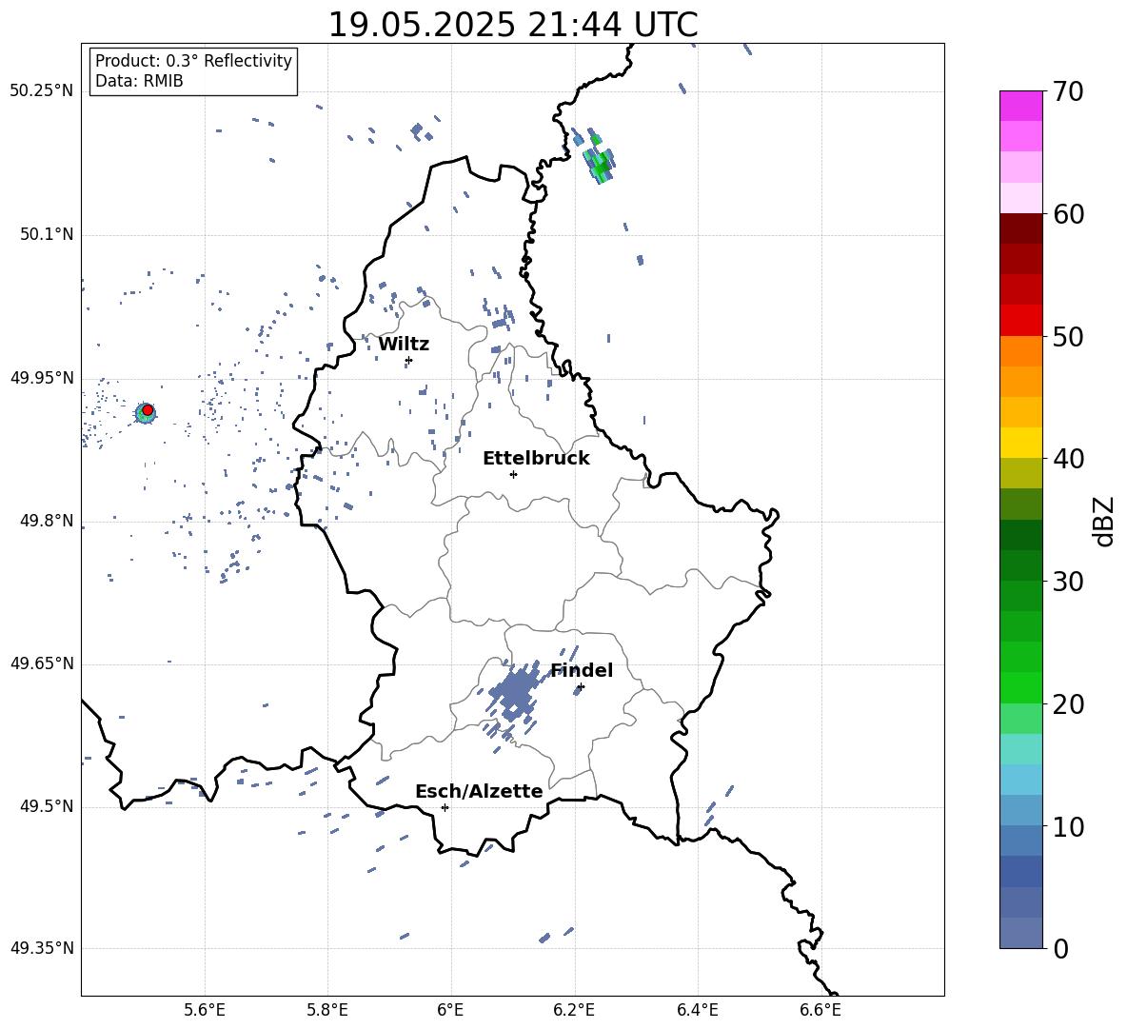Screen dimensions: 1127x1029
Task: Click the 50 tick on colorbar
Action: point(1068,337)
